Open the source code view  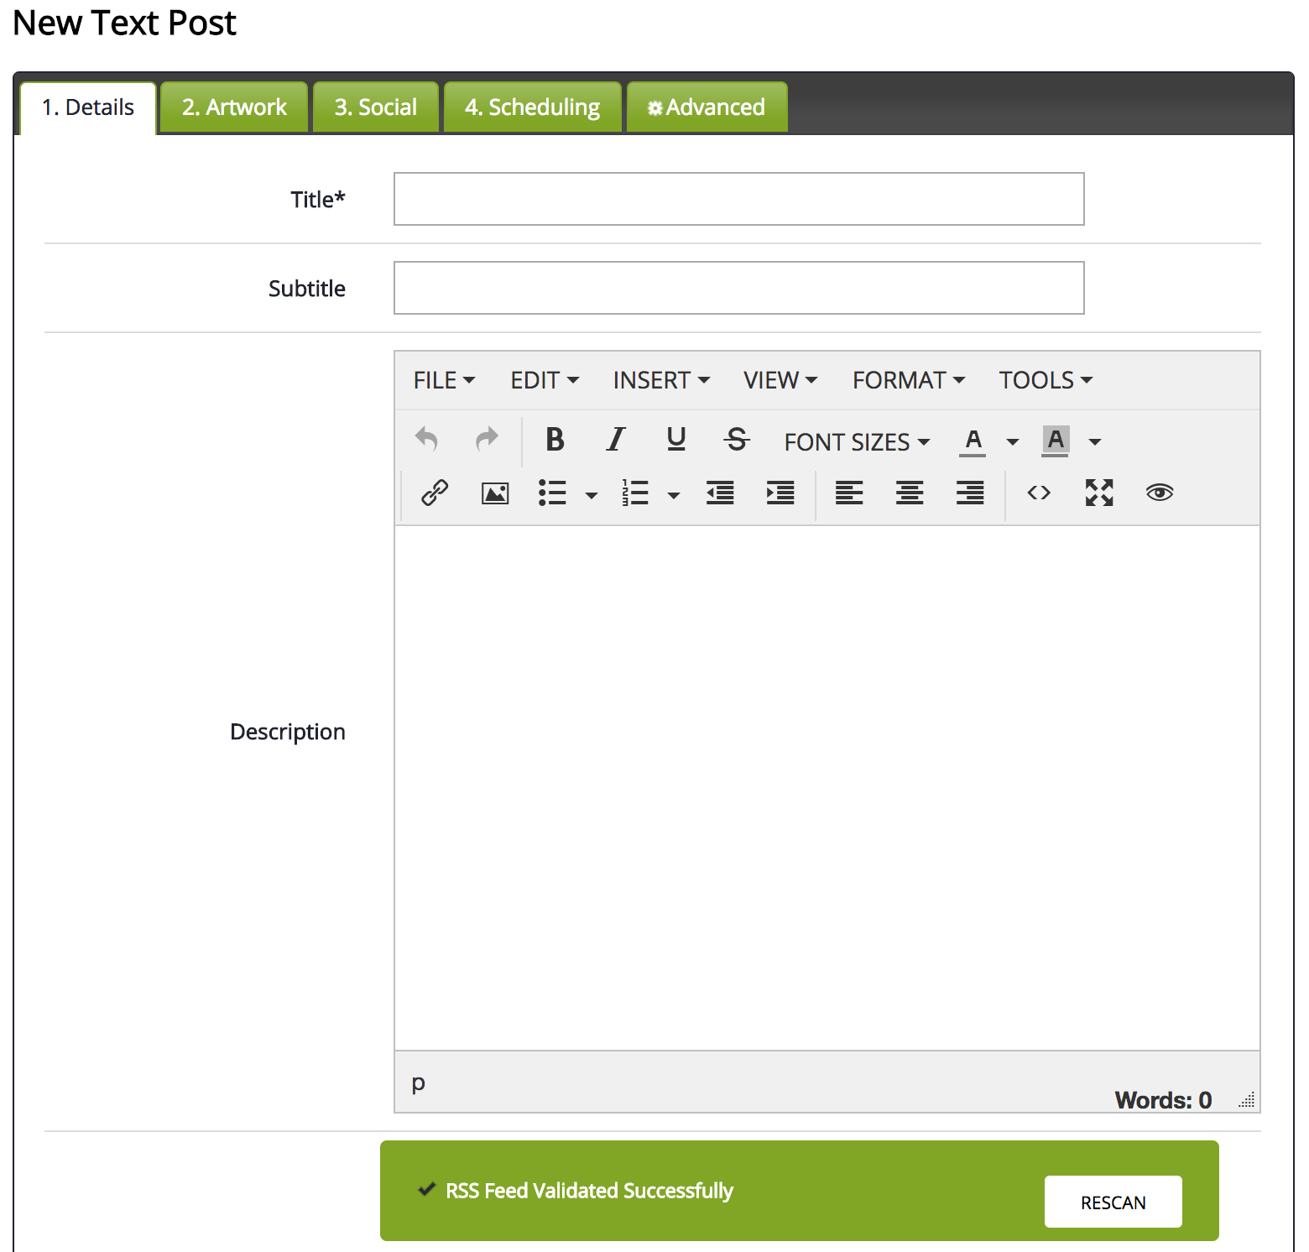1039,493
